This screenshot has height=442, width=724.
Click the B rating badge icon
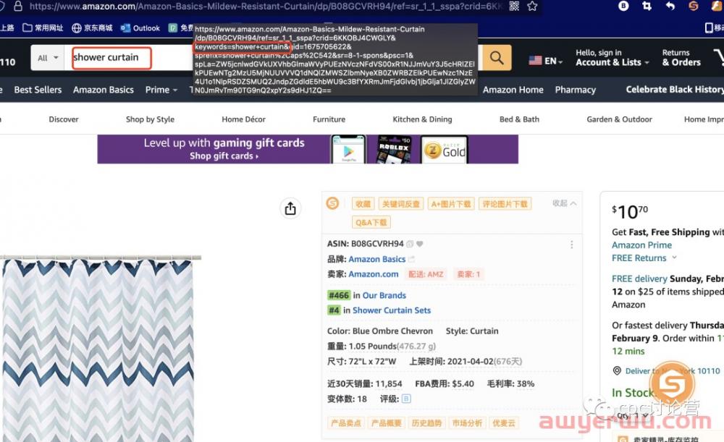406,399
